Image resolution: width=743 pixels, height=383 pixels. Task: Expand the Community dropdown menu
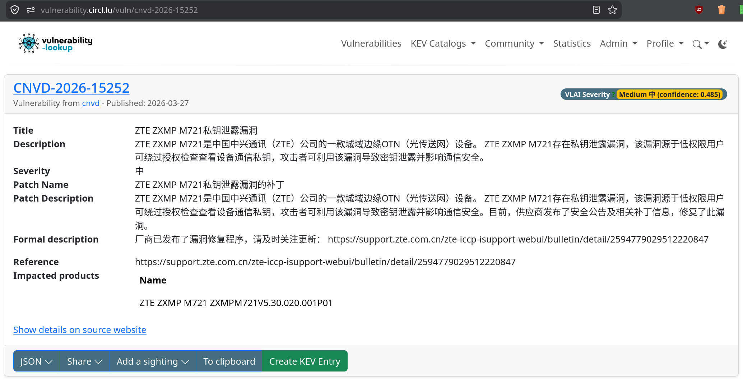click(514, 43)
